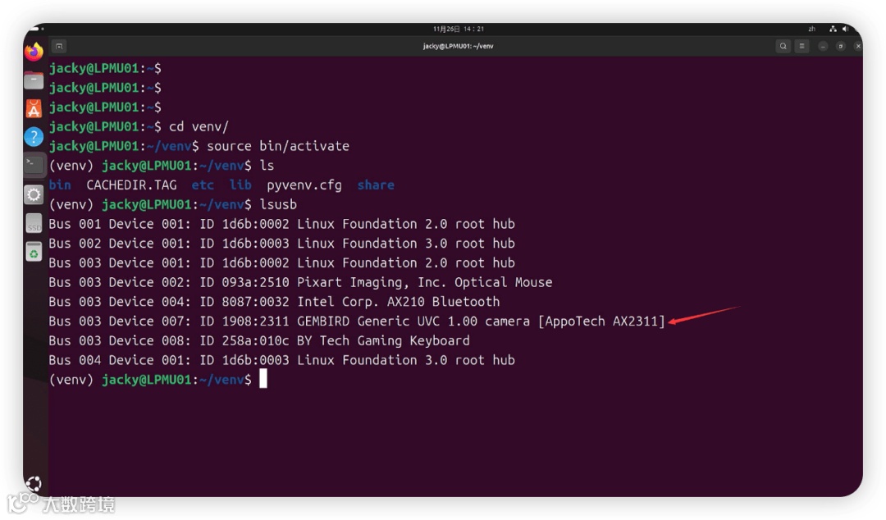This screenshot has width=886, height=520.
Task: Open Settings gear in the dock
Action: (x=34, y=194)
